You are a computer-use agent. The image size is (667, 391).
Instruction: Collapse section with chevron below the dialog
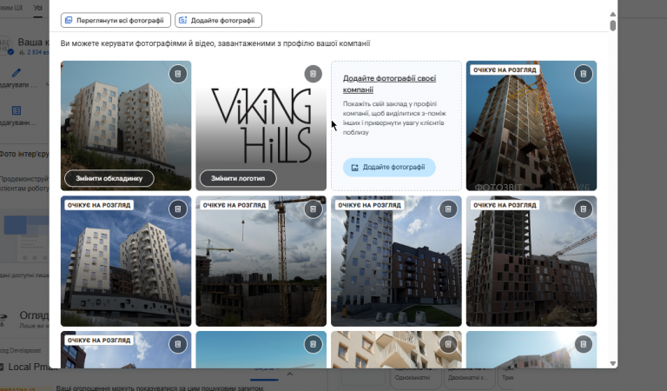(290, 374)
